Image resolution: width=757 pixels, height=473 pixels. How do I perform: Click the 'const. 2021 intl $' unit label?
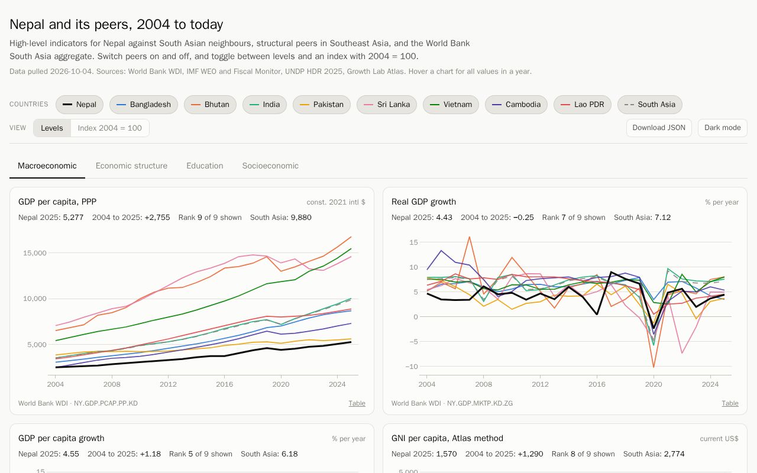(x=336, y=202)
